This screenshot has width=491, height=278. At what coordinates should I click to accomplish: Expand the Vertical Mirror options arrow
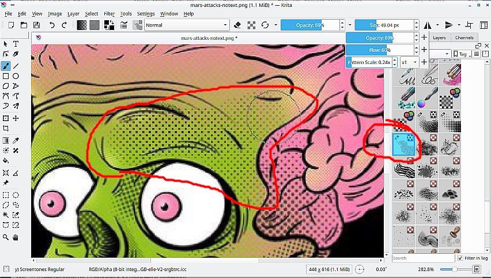[x=459, y=25]
